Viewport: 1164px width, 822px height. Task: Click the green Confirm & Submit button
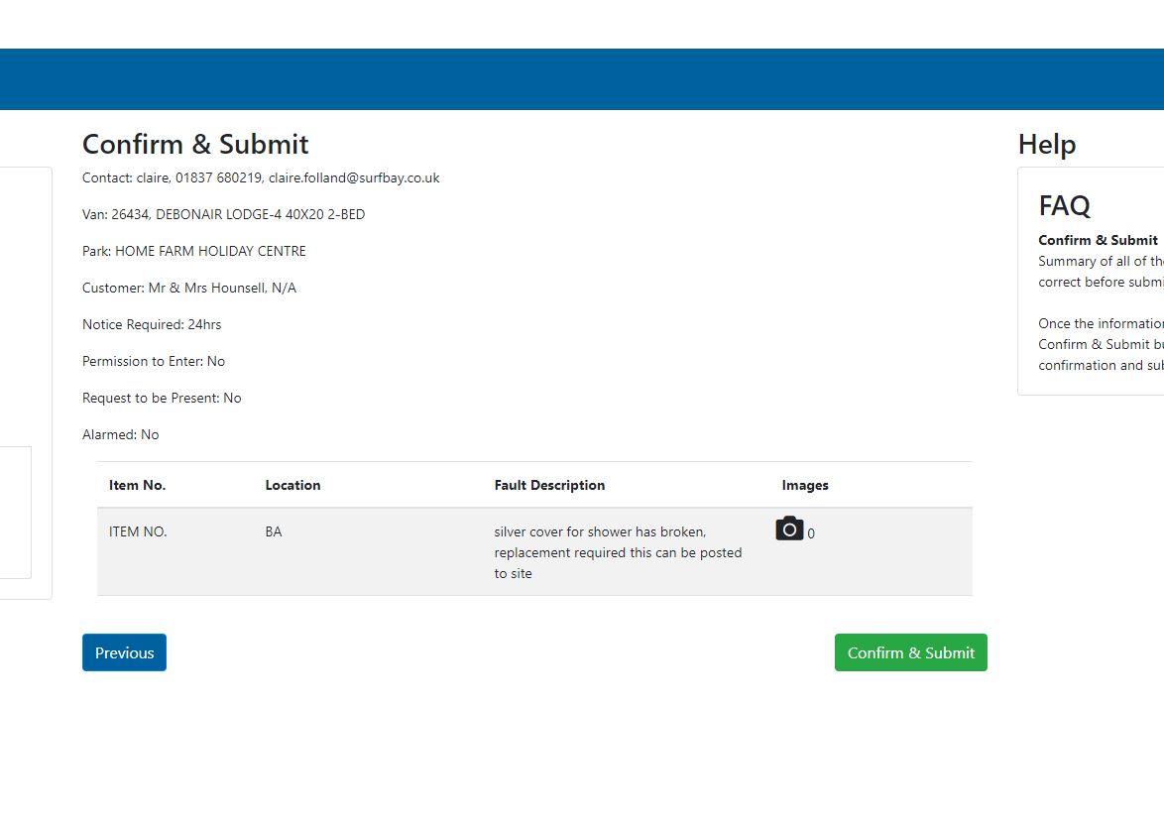pos(910,652)
